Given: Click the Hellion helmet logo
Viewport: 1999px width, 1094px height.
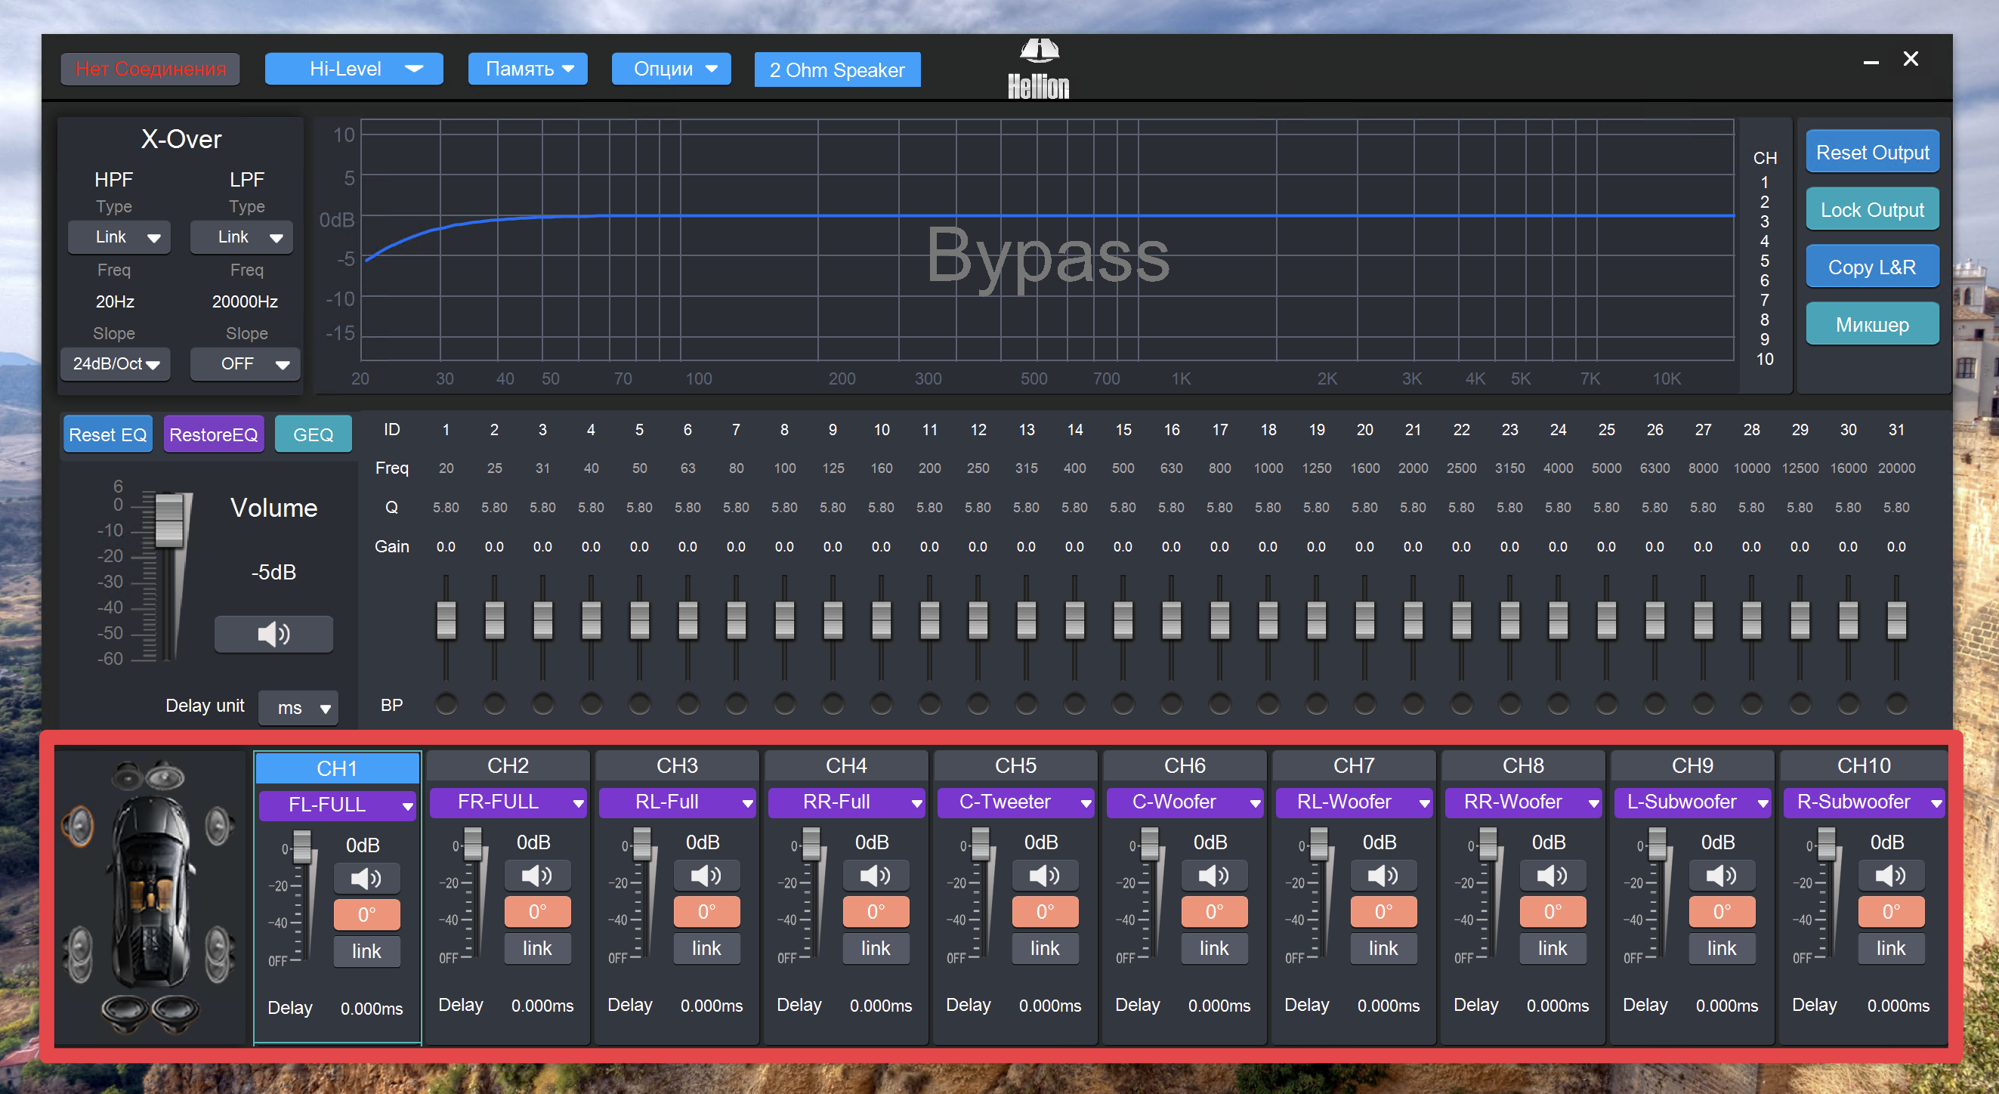Looking at the screenshot, I should 1038,53.
